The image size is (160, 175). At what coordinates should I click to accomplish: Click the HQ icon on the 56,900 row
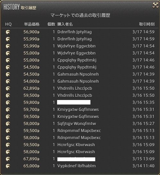pyautogui.click(x=8, y=32)
